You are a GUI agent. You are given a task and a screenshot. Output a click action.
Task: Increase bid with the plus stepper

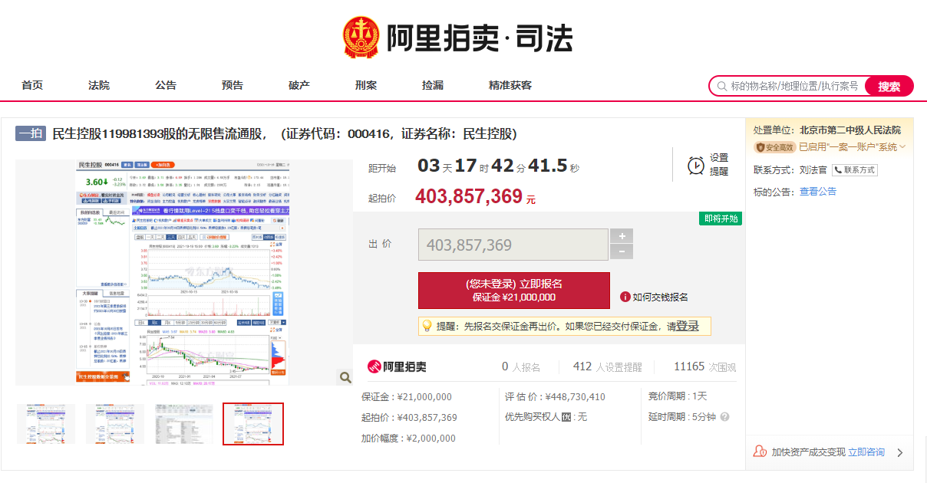(622, 236)
